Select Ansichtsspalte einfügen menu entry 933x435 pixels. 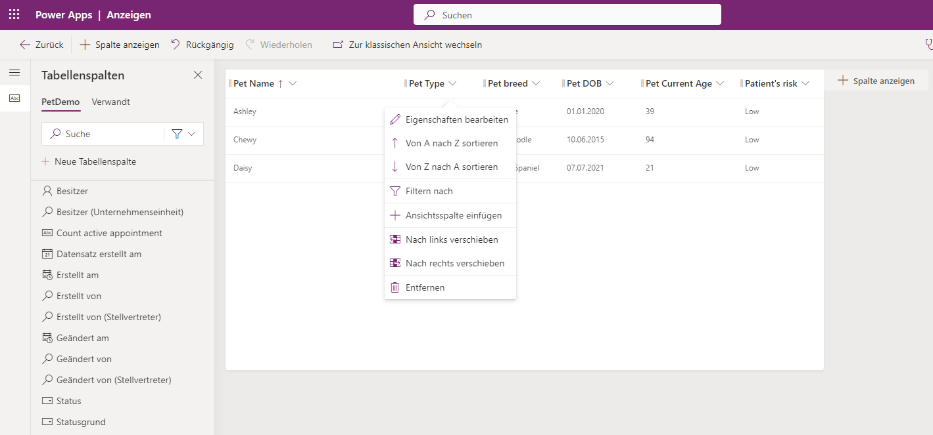click(450, 215)
